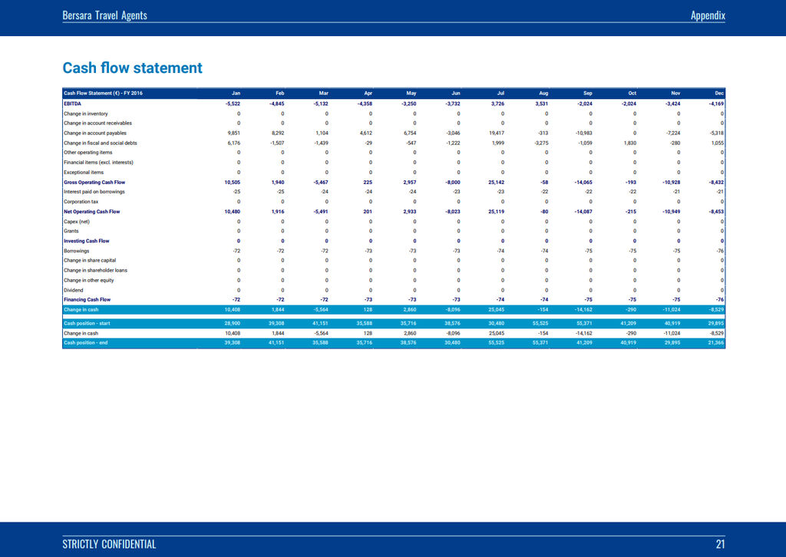Select the Jan column header
The image size is (786, 557).
point(236,93)
